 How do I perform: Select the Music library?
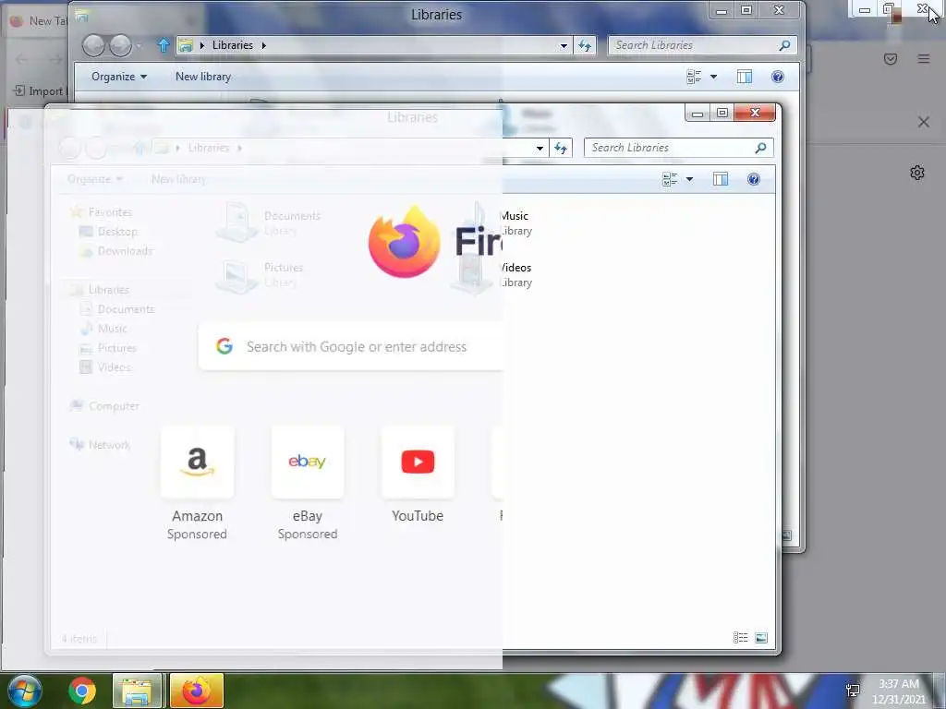tap(495, 222)
